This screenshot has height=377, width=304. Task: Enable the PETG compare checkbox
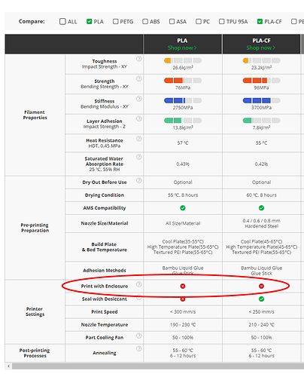click(x=115, y=21)
